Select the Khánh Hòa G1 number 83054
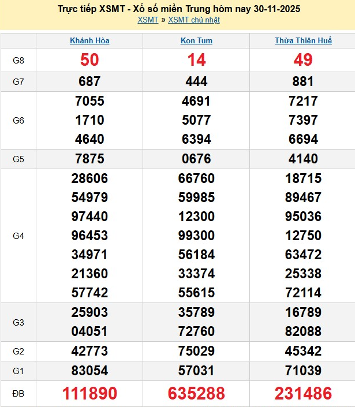355x407 pixels. point(89,371)
